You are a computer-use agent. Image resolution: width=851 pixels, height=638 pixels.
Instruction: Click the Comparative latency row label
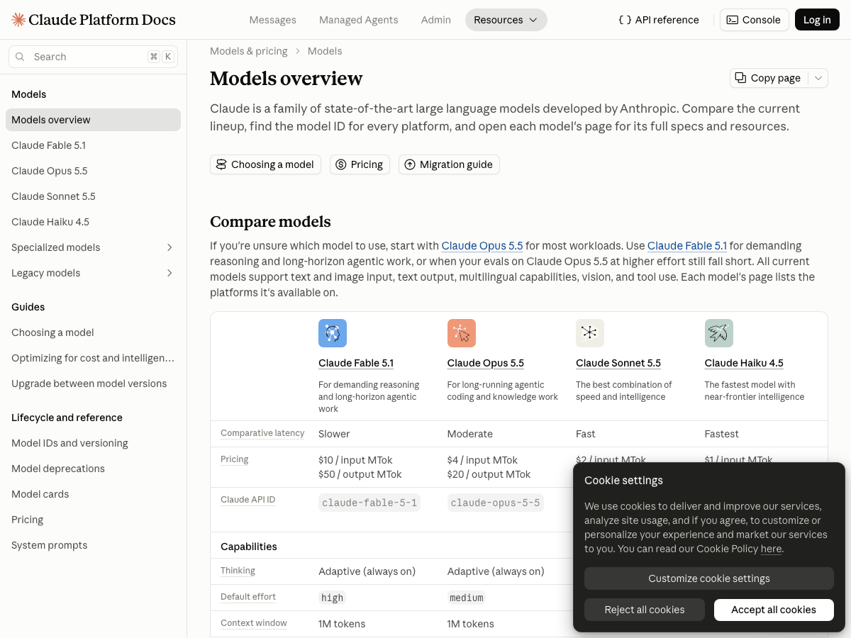262,433
